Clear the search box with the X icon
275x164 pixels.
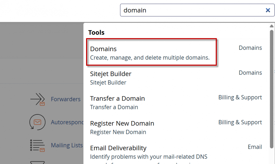pyautogui.click(x=268, y=10)
